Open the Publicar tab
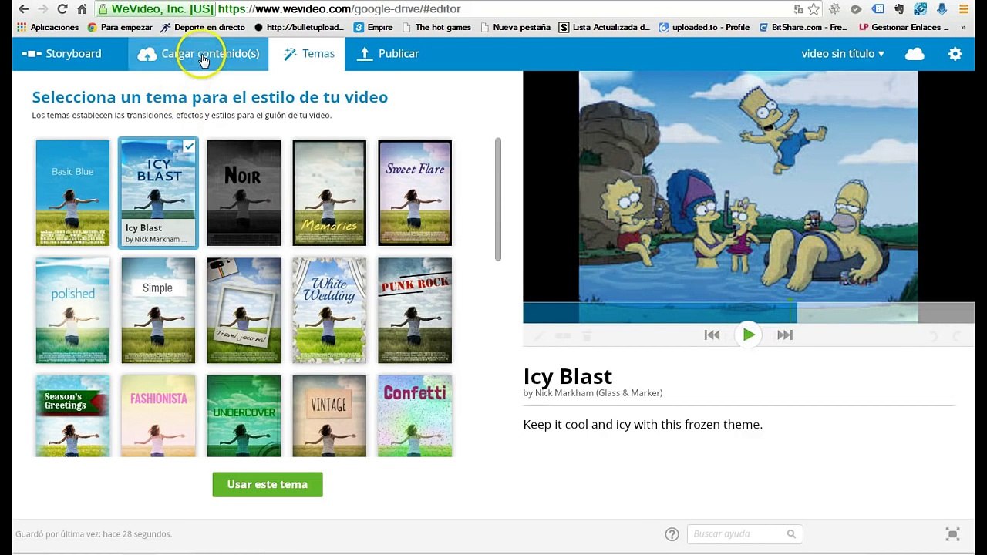The image size is (987, 555). 389,54
